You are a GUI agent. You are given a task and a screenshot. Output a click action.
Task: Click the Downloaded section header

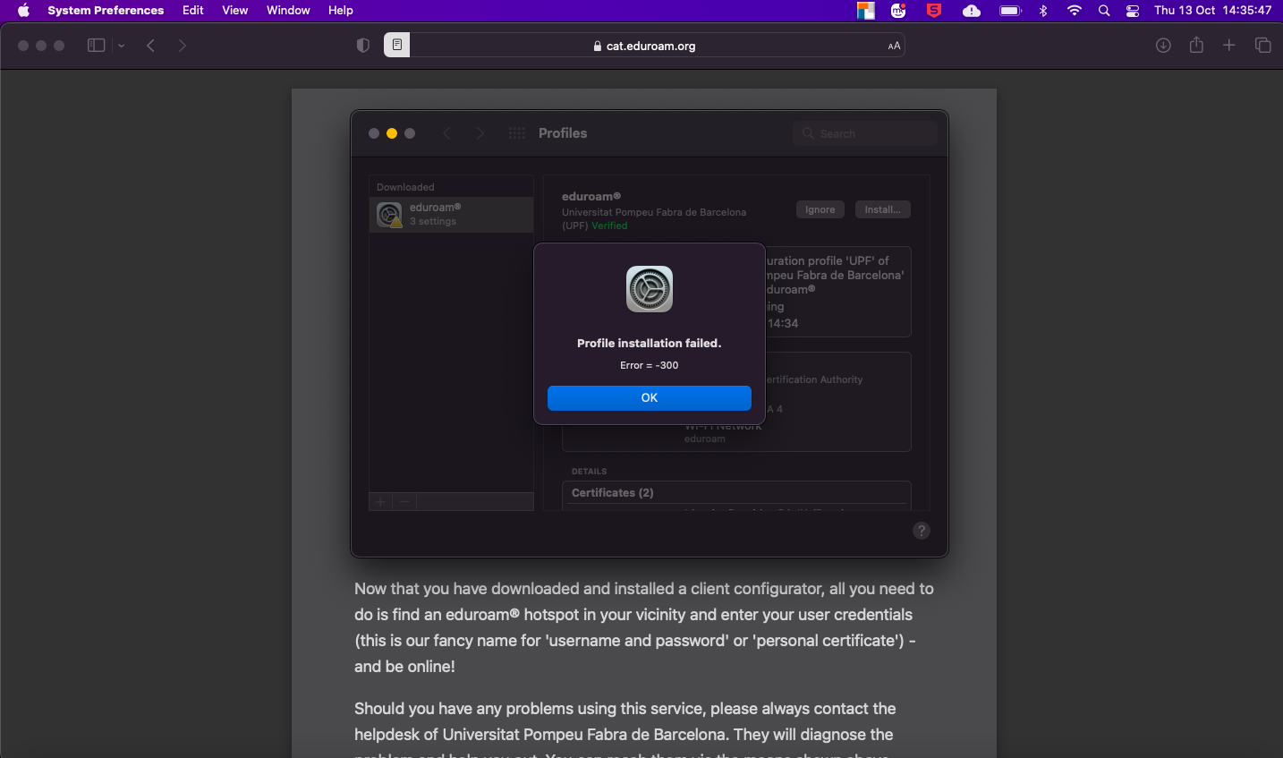(405, 187)
